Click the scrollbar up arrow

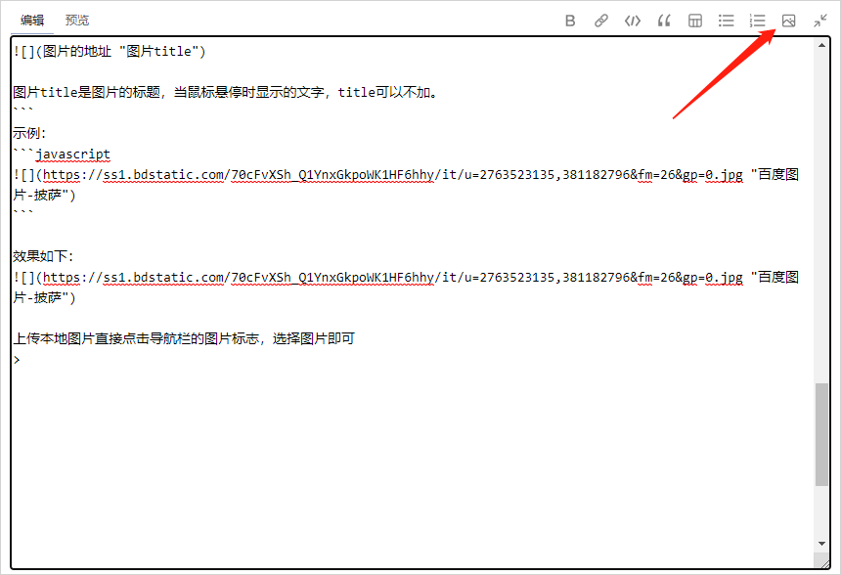(821, 46)
